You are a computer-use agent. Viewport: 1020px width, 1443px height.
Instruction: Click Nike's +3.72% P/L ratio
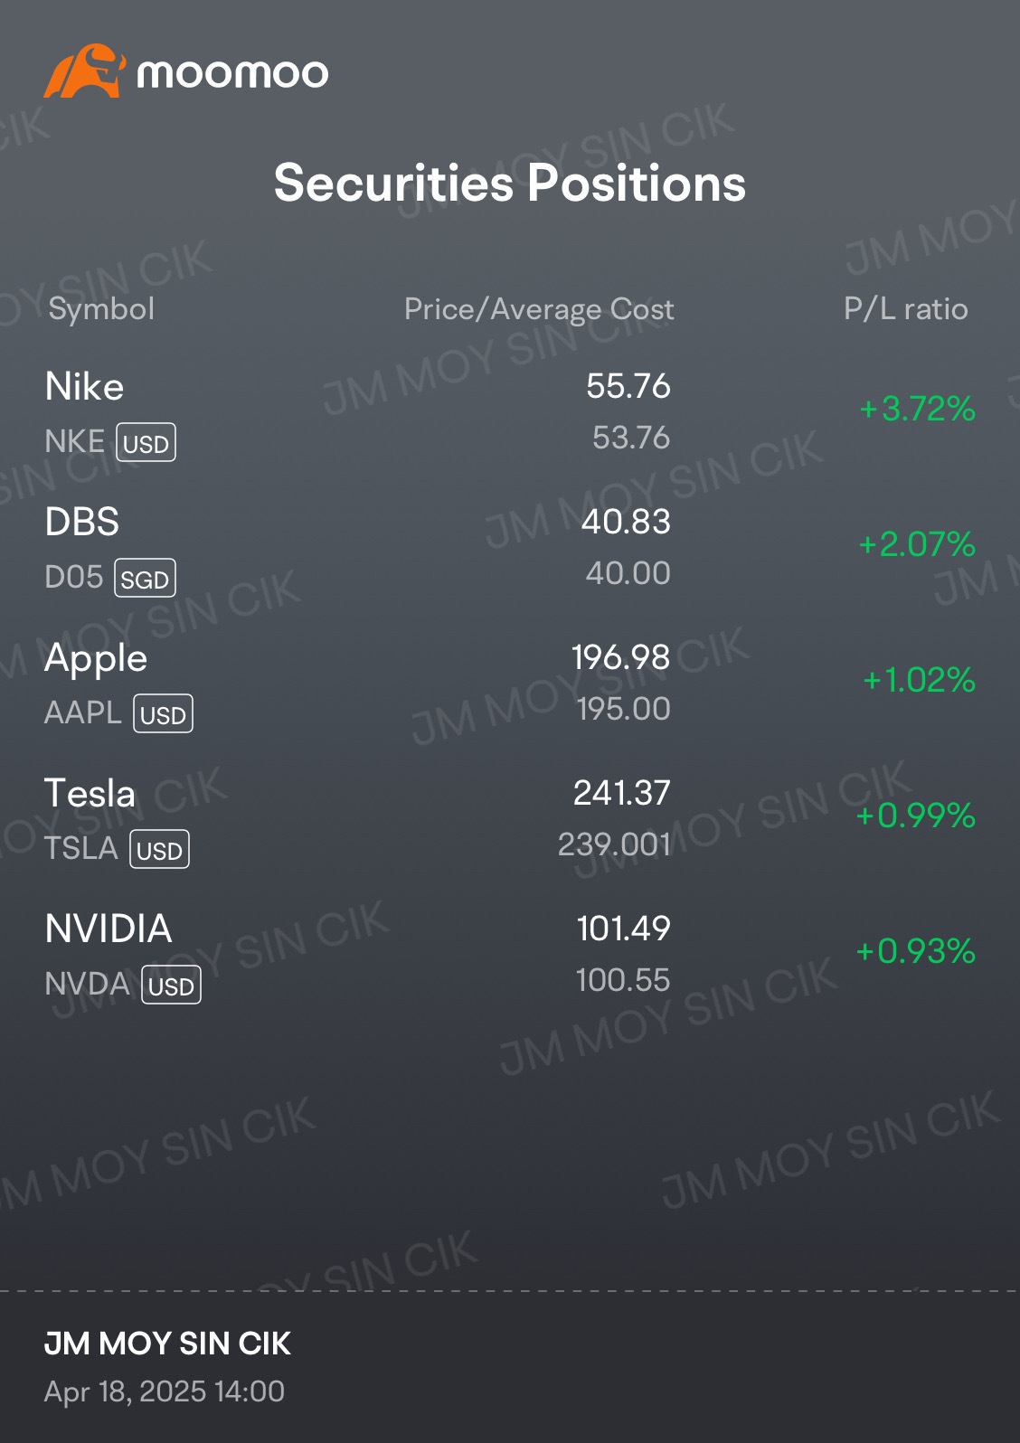917,409
